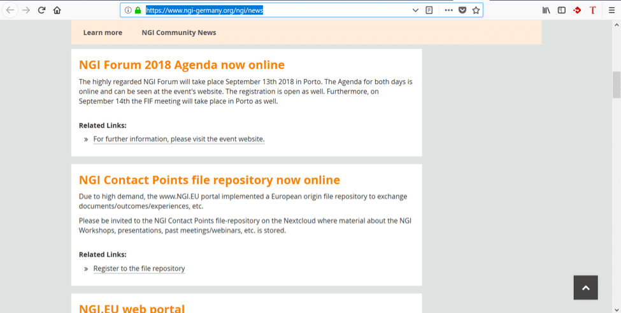Open the Firefox hamburger menu

point(611,10)
